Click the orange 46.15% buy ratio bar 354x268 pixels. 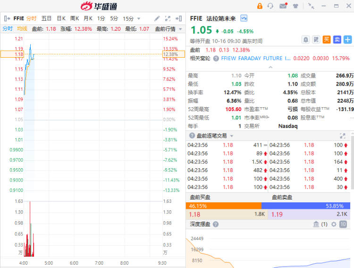click(224, 206)
